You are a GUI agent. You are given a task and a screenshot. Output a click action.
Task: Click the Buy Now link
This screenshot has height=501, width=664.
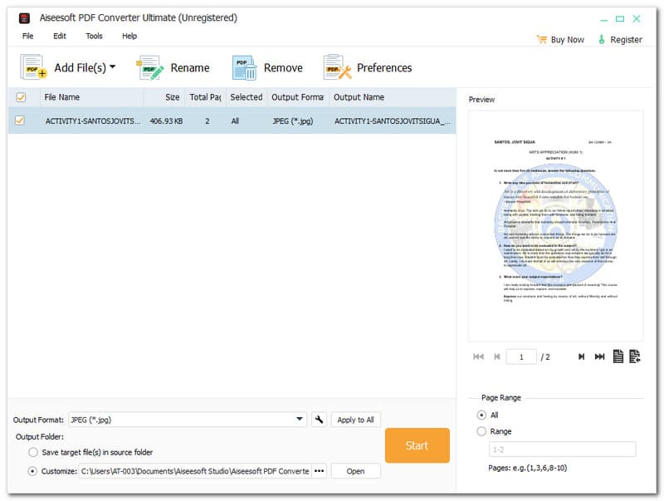click(x=568, y=39)
